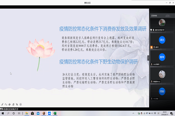Viewport: 175px width, 116px height.
Task: Choose the highlighter fill tool
Action: click(x=10, y=104)
